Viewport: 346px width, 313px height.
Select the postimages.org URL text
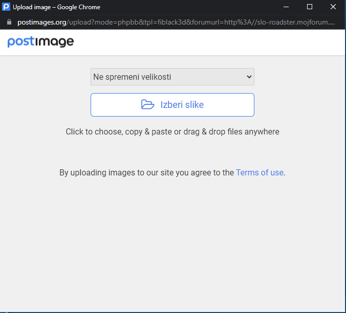[176, 23]
